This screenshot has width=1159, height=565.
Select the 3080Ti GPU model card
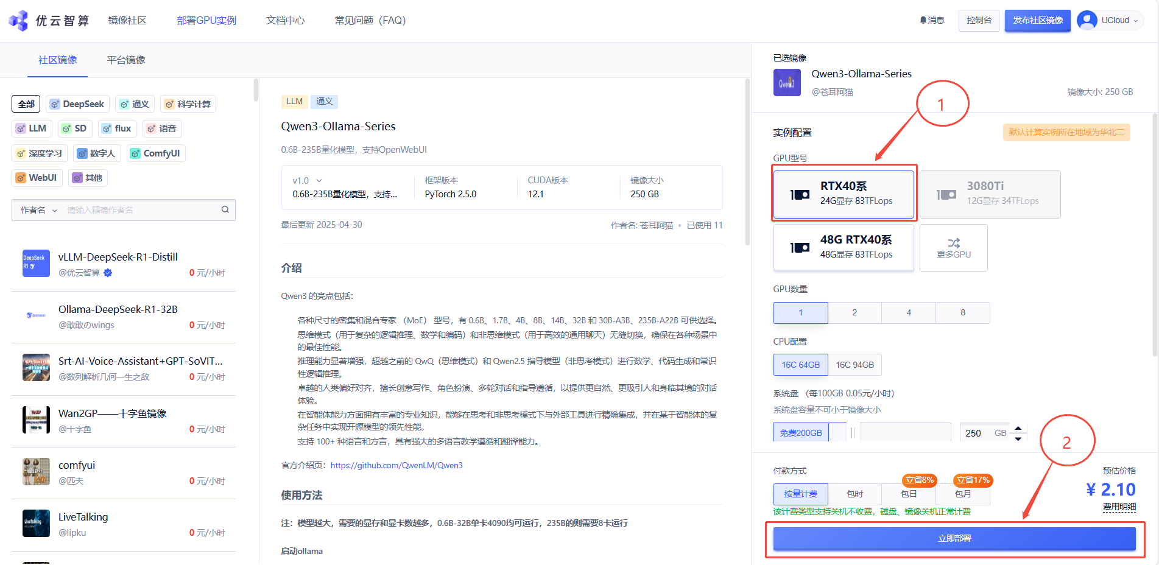click(990, 194)
